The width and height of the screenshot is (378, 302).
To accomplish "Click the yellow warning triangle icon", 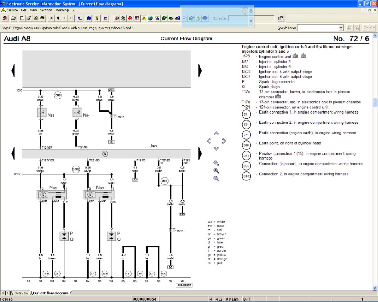I will pos(144,18).
